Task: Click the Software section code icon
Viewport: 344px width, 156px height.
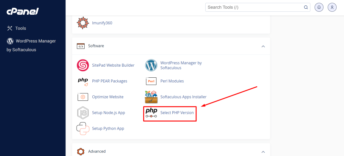Action: pos(81,46)
